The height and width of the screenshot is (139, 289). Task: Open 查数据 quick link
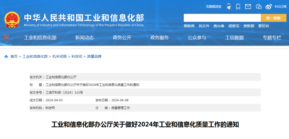(249, 26)
